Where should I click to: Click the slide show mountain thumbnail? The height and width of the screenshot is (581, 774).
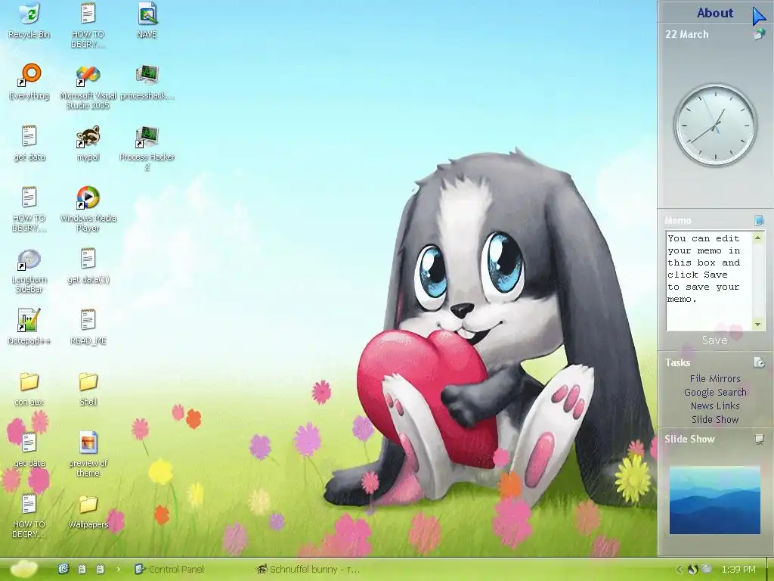pos(715,500)
